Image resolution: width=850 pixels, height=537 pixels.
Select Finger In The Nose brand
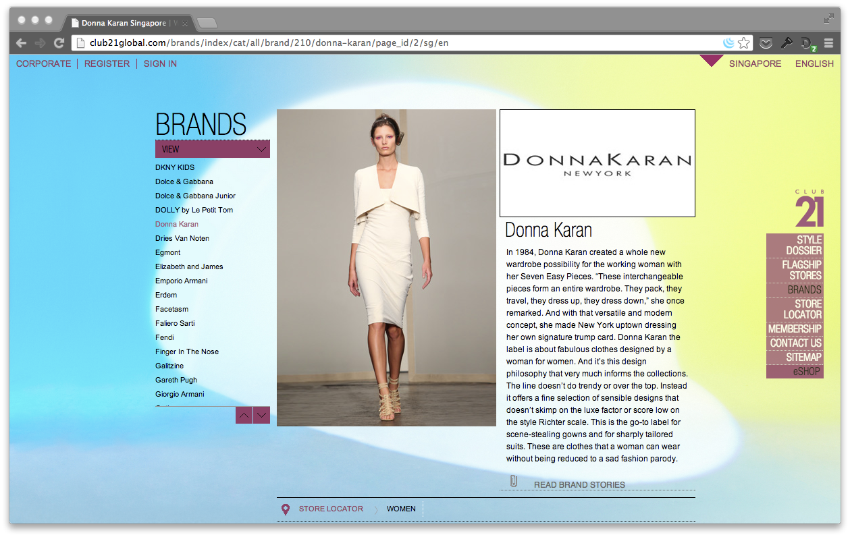[187, 351]
